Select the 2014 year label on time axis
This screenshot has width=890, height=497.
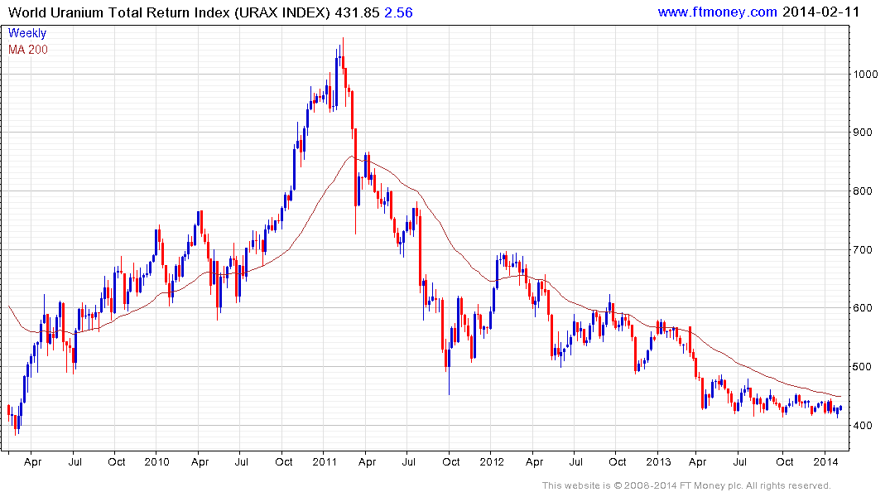click(826, 461)
